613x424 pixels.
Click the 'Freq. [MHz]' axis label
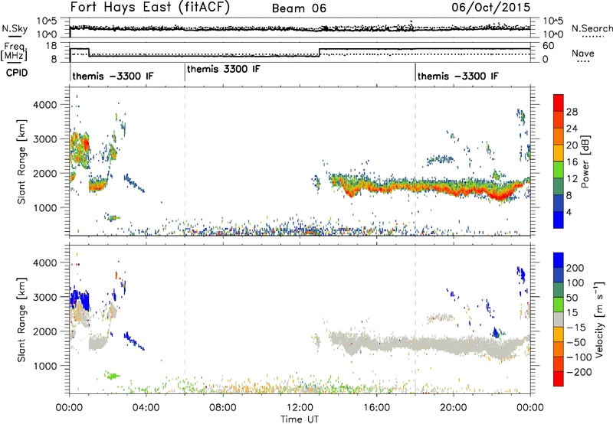pyautogui.click(x=15, y=52)
